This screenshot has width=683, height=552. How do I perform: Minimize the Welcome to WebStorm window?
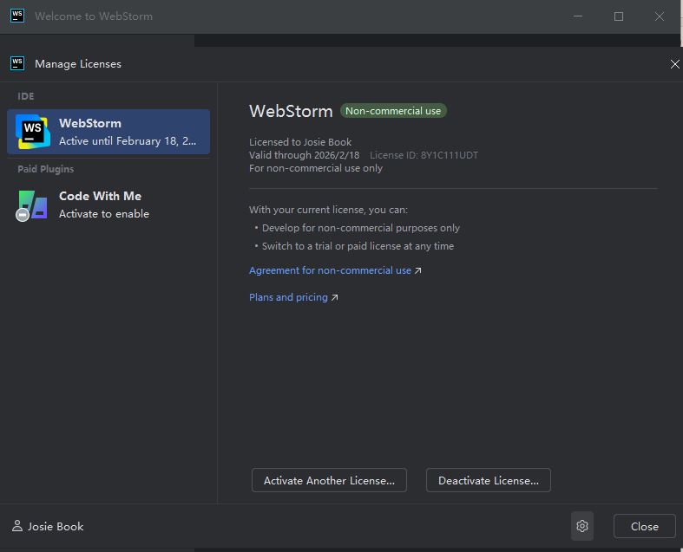[578, 16]
